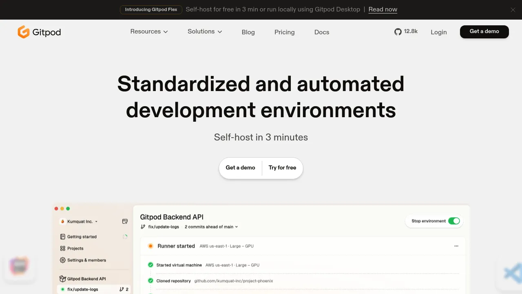The width and height of the screenshot is (522, 294).
Task: Expand the Solutions menu
Action: pyautogui.click(x=205, y=31)
